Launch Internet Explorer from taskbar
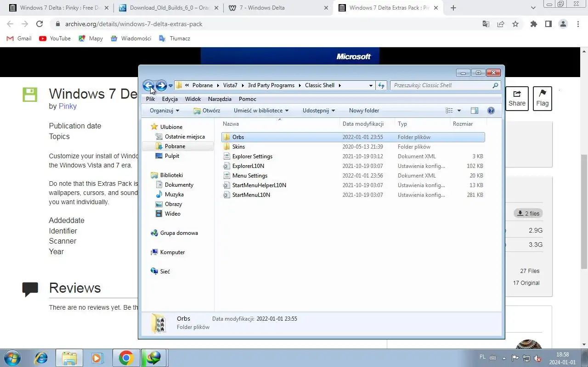 [x=41, y=358]
